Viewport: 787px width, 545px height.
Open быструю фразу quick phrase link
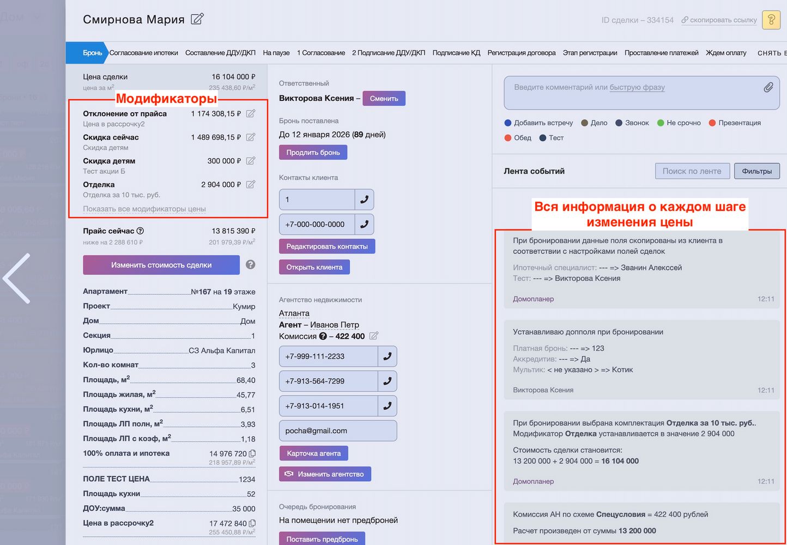(637, 87)
